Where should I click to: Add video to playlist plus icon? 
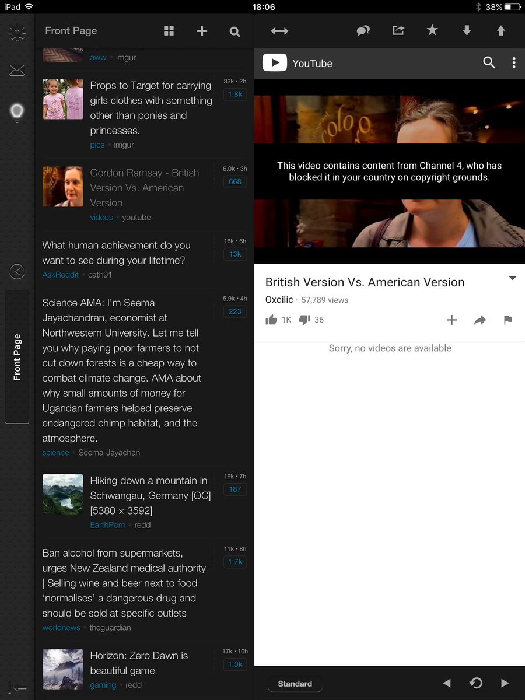pyautogui.click(x=452, y=320)
